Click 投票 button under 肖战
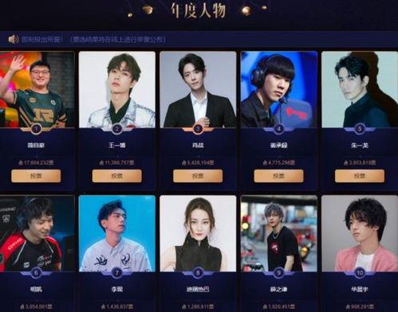398x312 pixels. pyautogui.click(x=198, y=176)
